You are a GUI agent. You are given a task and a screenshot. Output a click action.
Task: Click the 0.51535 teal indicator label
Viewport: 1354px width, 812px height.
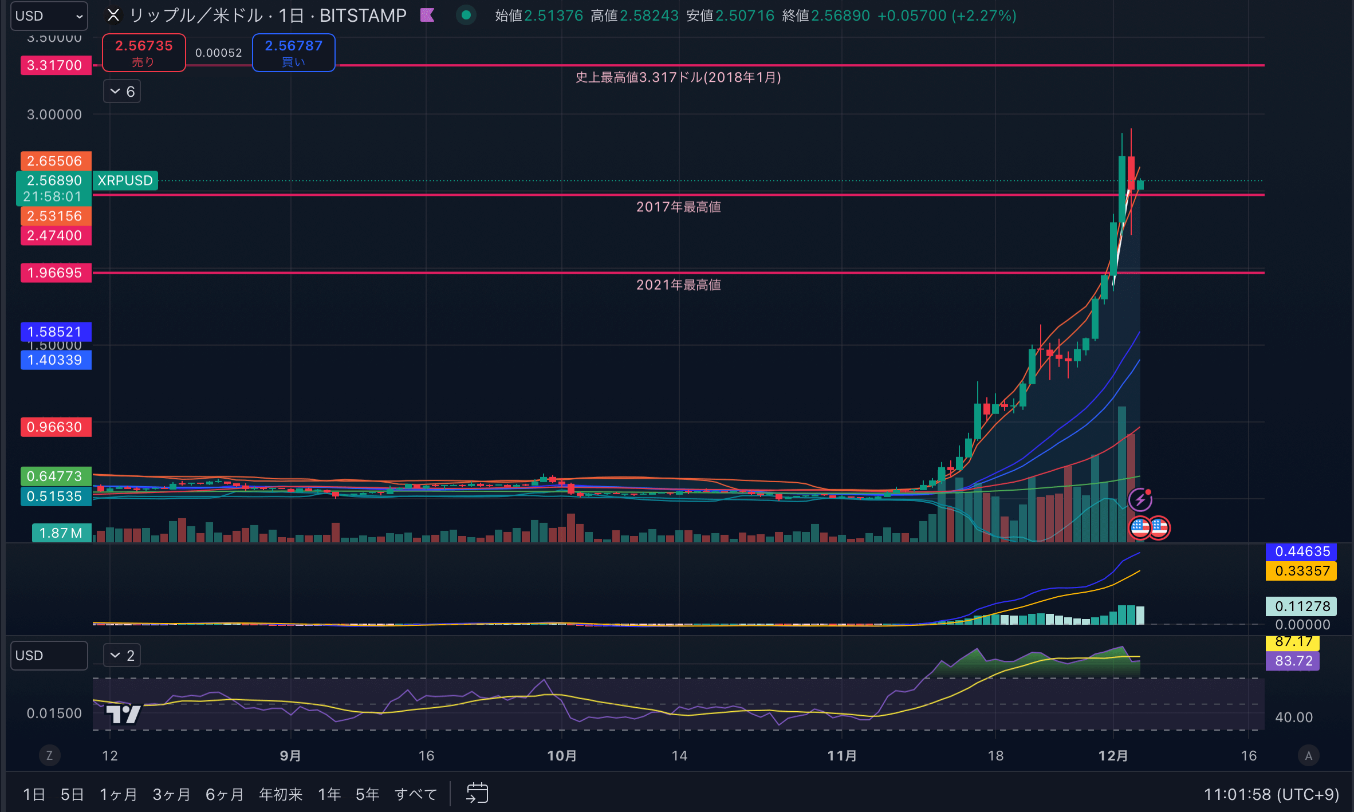(56, 496)
